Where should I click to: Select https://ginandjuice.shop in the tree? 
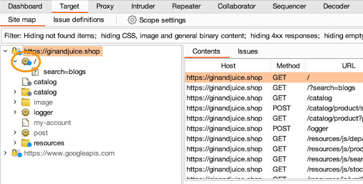[62, 51]
